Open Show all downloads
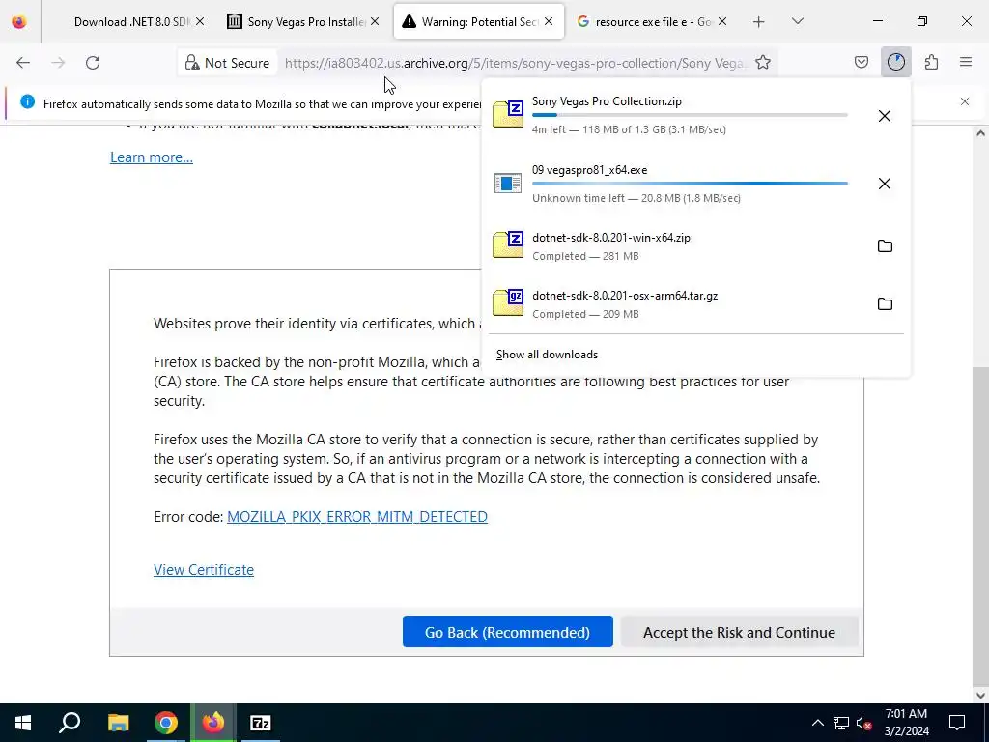989x742 pixels. [547, 355]
